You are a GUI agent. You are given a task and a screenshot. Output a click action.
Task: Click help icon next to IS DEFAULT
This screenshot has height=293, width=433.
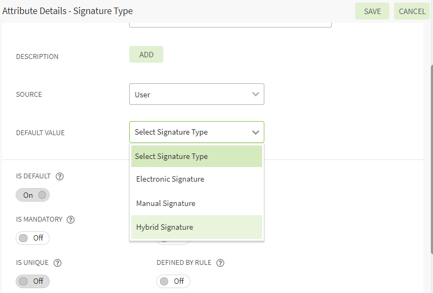60,176
